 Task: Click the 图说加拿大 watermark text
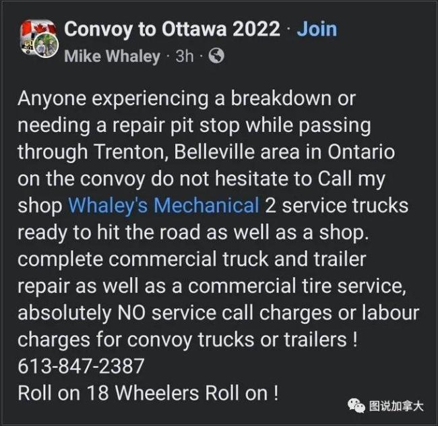coord(396,406)
